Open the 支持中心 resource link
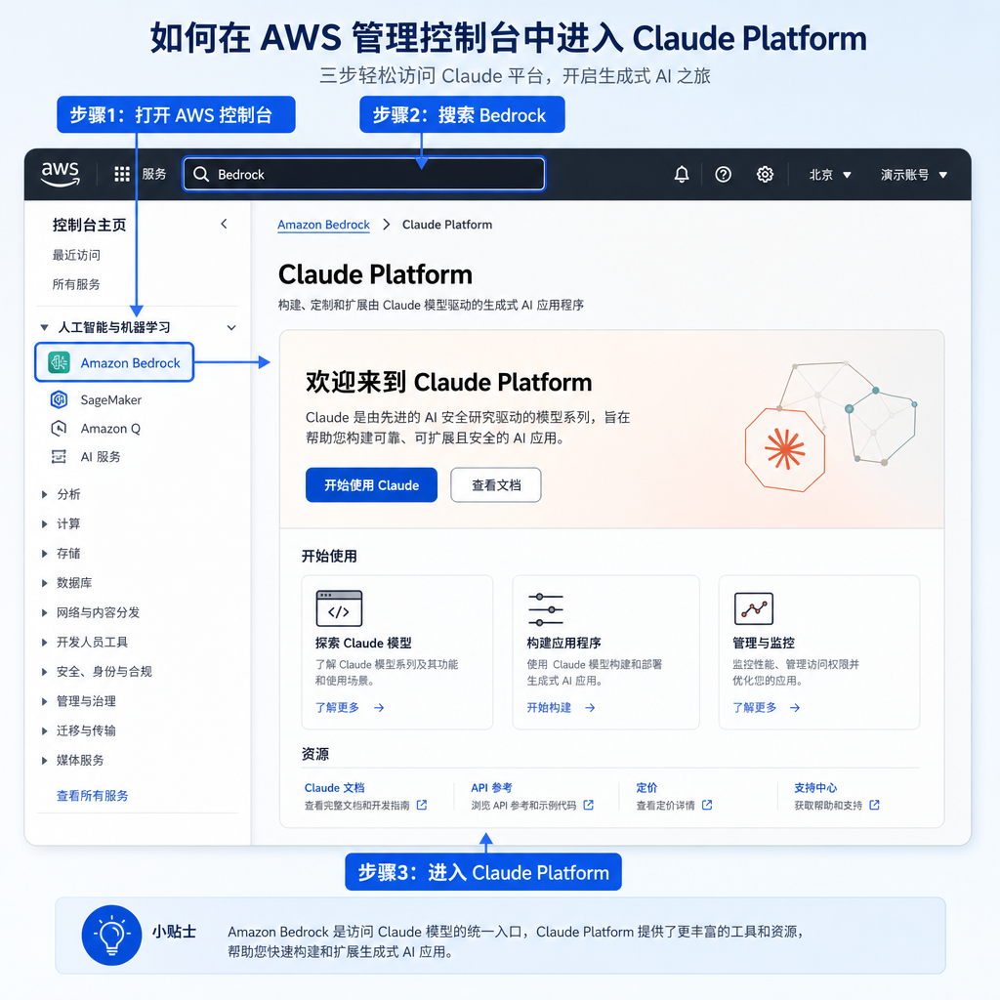Viewport: 1000px width, 1000px height. coord(815,788)
